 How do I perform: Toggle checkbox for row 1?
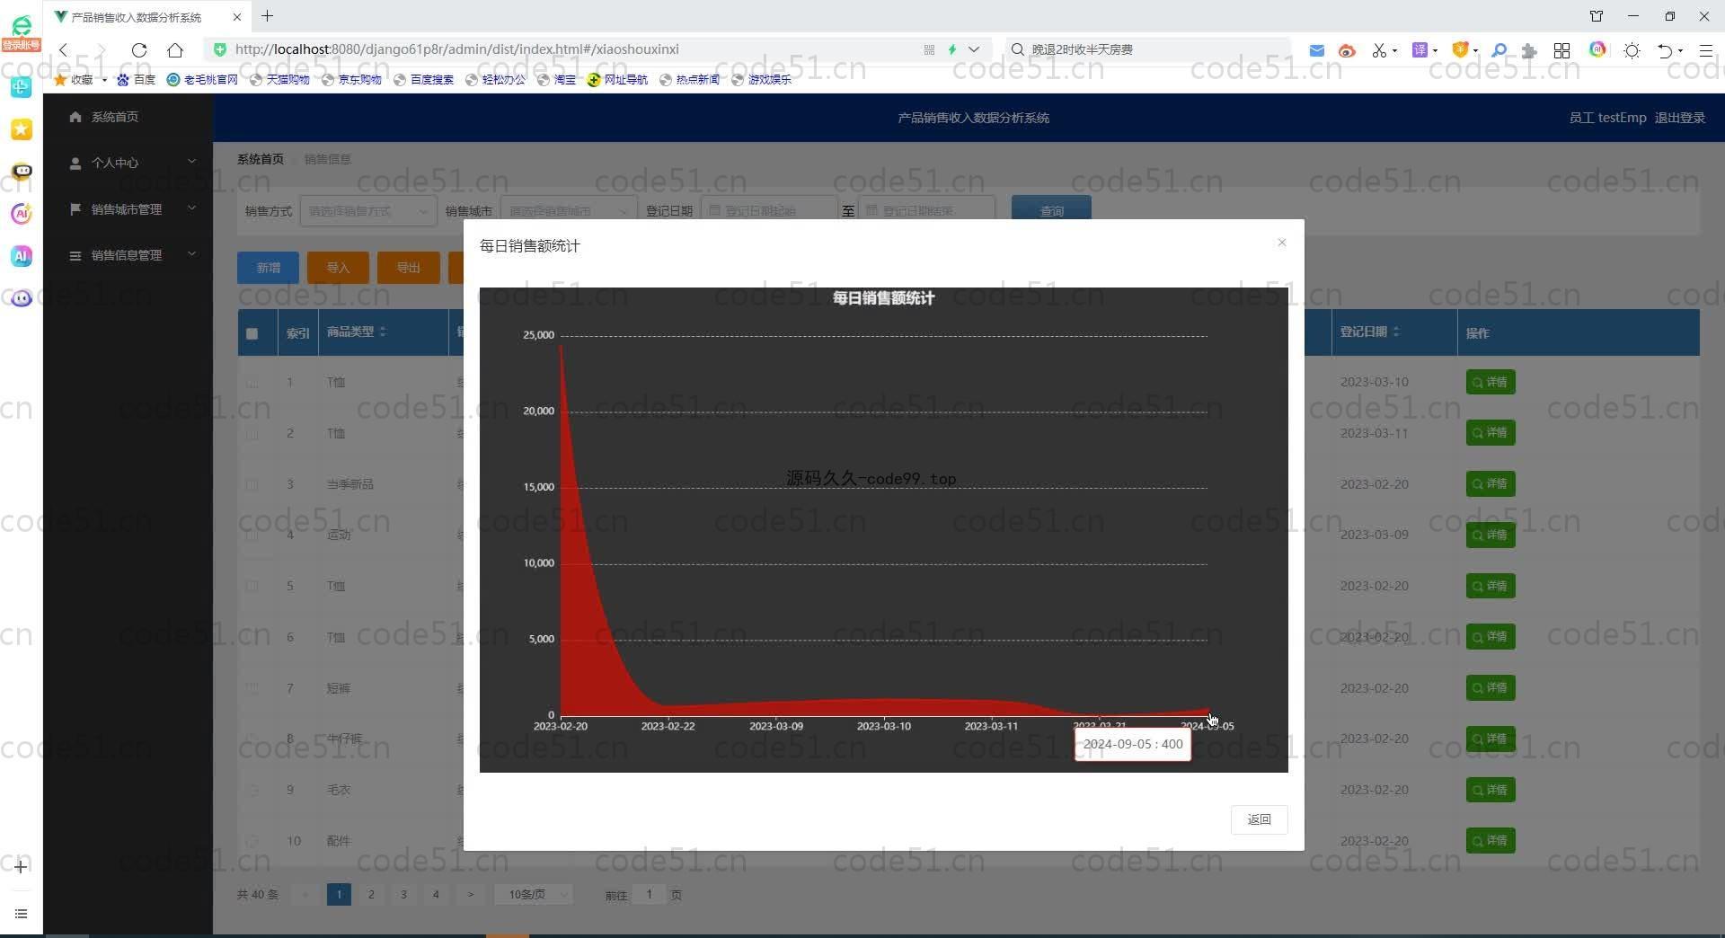click(252, 383)
